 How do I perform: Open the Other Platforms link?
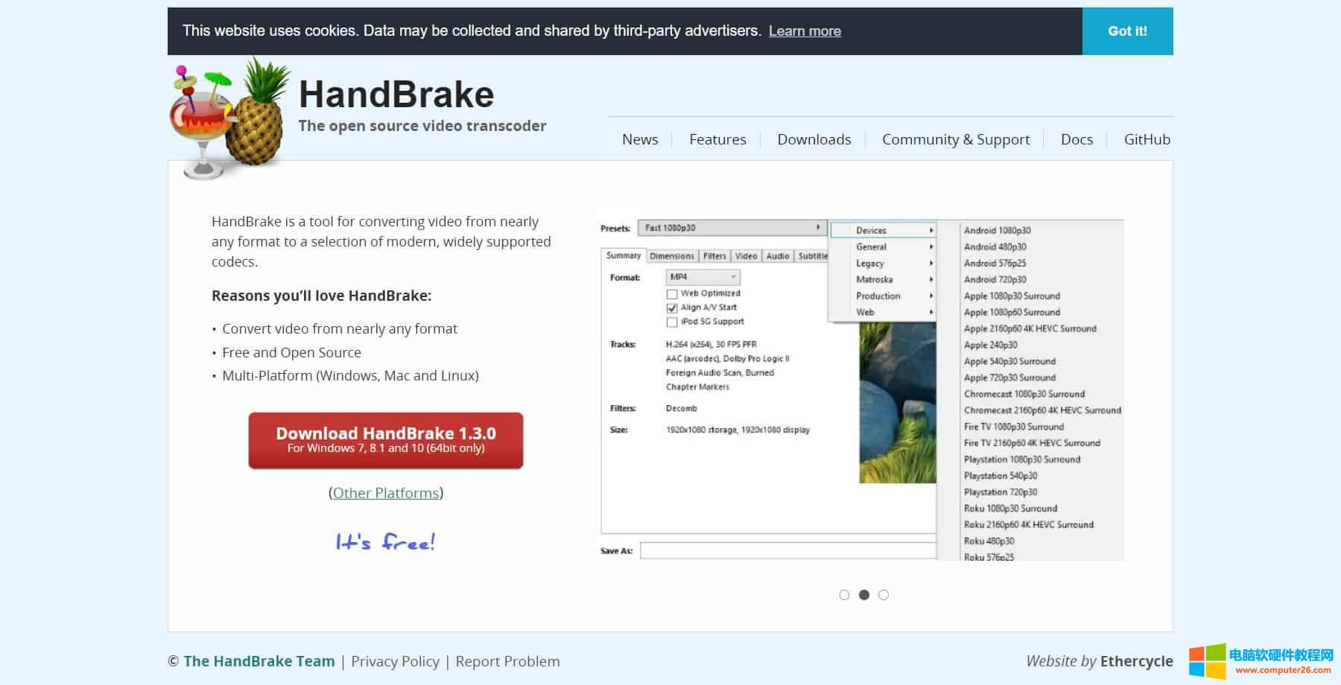(x=386, y=493)
